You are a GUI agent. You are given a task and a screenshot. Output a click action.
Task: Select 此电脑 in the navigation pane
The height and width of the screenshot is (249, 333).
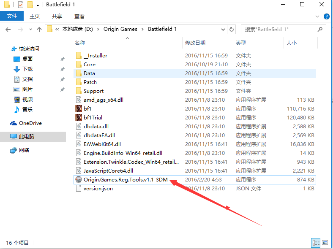(x=33, y=137)
